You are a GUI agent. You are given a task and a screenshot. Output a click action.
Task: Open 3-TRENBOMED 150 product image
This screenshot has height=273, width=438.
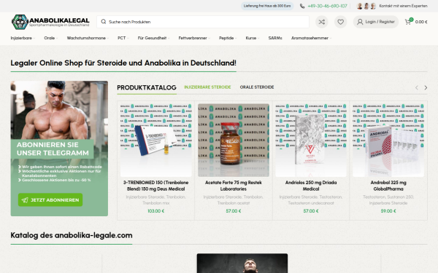156,140
